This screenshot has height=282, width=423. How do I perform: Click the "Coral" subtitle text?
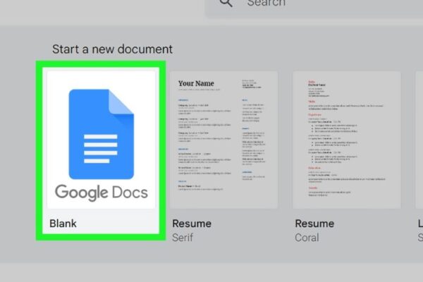[x=307, y=238]
